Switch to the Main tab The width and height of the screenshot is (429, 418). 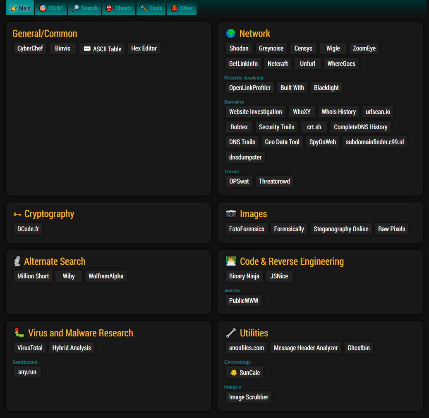click(20, 8)
